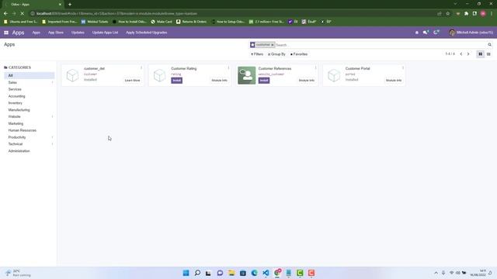Open user menu Mitchell Admin
The height and width of the screenshot is (279, 497).
coord(471,33)
